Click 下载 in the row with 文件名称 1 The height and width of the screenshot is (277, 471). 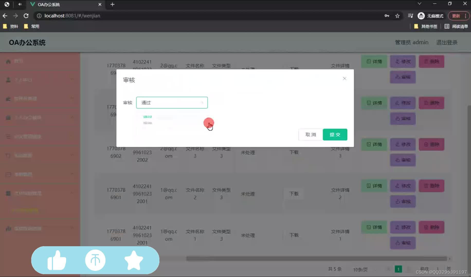(x=294, y=235)
